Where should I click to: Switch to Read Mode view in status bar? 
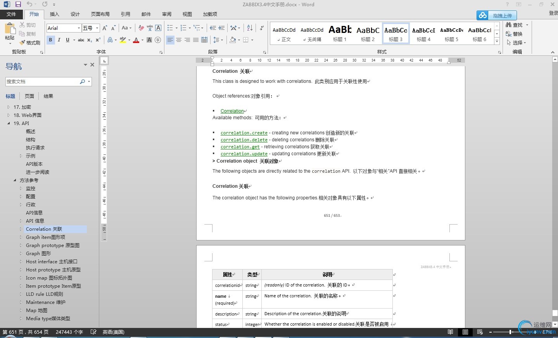[450, 332]
